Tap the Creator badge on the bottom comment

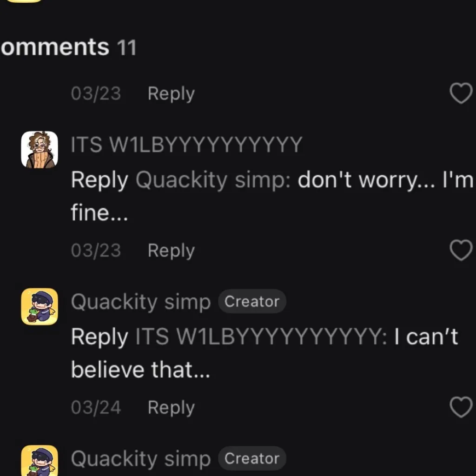pyautogui.click(x=252, y=458)
